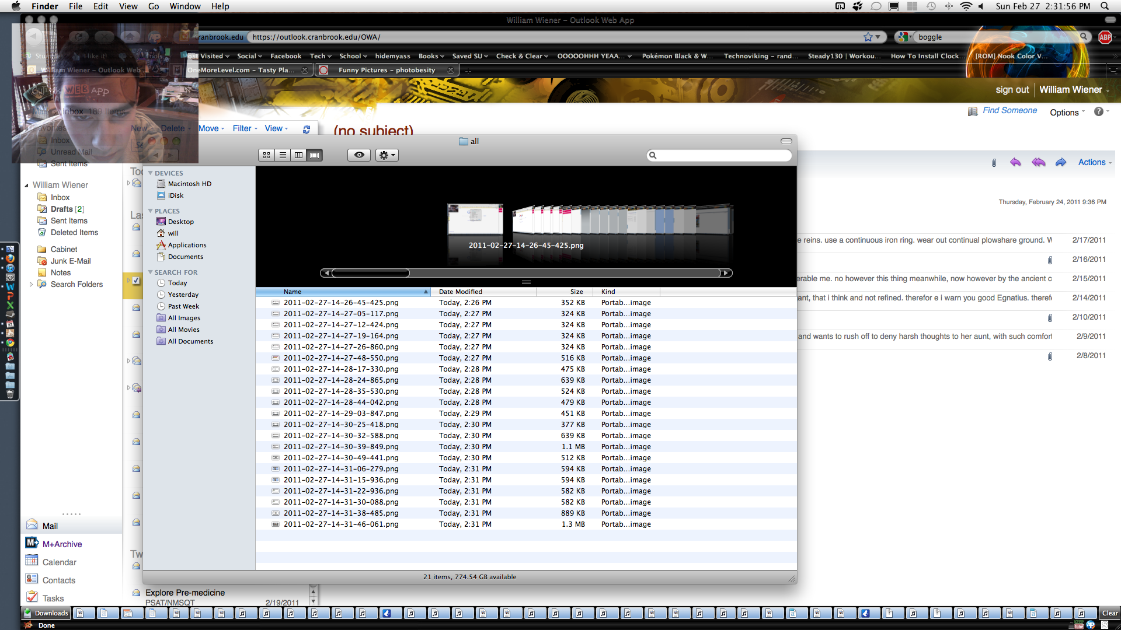Switch to Funny Pictures - photobesity tab

point(387,70)
